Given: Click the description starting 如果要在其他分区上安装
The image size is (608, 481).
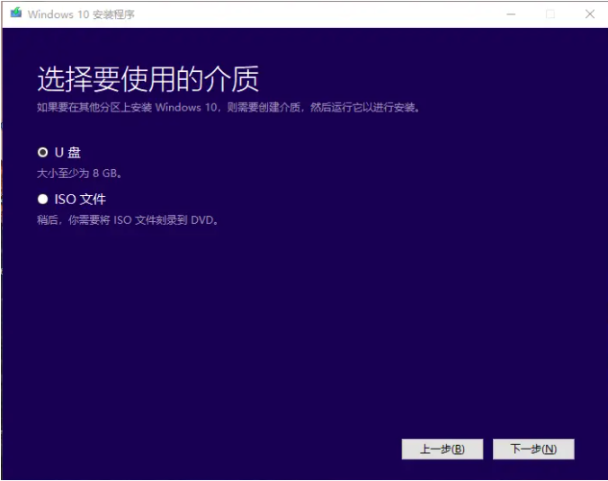Looking at the screenshot, I should 228,107.
